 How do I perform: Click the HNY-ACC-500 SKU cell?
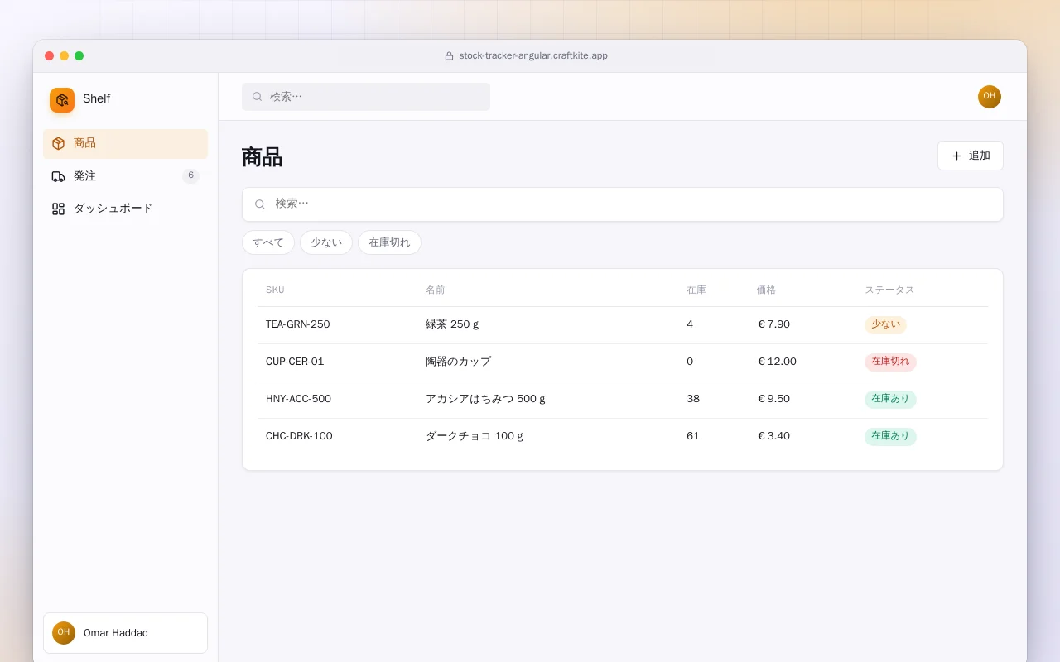[x=298, y=399]
